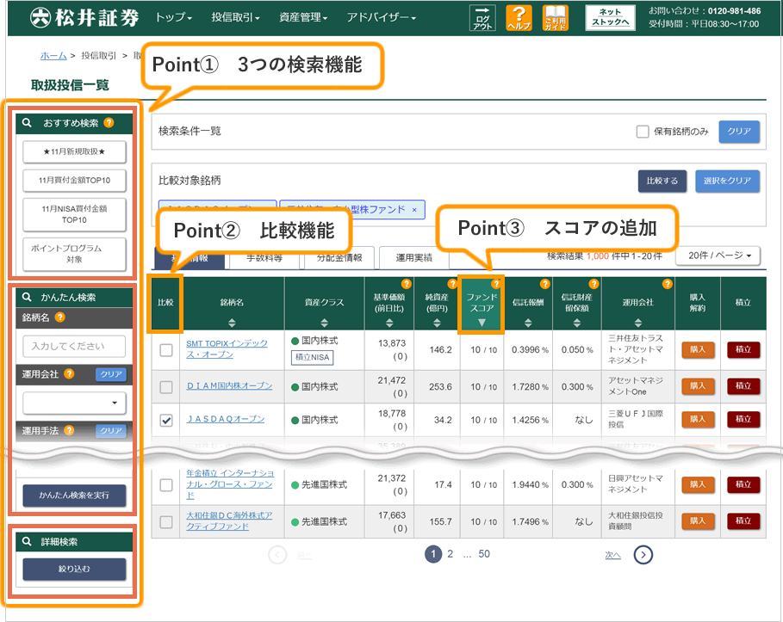Click the help icon beside 運用会社 label
783x622 pixels.
point(69,373)
